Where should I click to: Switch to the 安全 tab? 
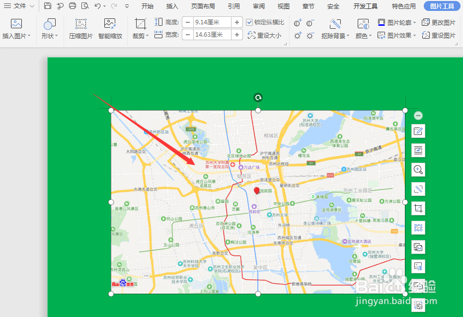[333, 6]
